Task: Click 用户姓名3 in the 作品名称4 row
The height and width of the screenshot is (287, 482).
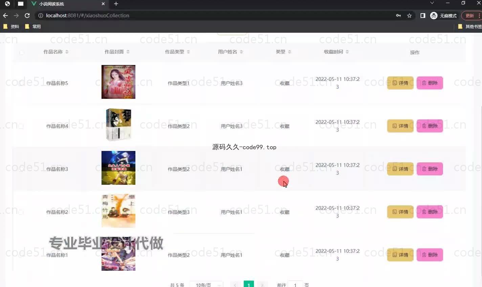Action: pyautogui.click(x=232, y=126)
